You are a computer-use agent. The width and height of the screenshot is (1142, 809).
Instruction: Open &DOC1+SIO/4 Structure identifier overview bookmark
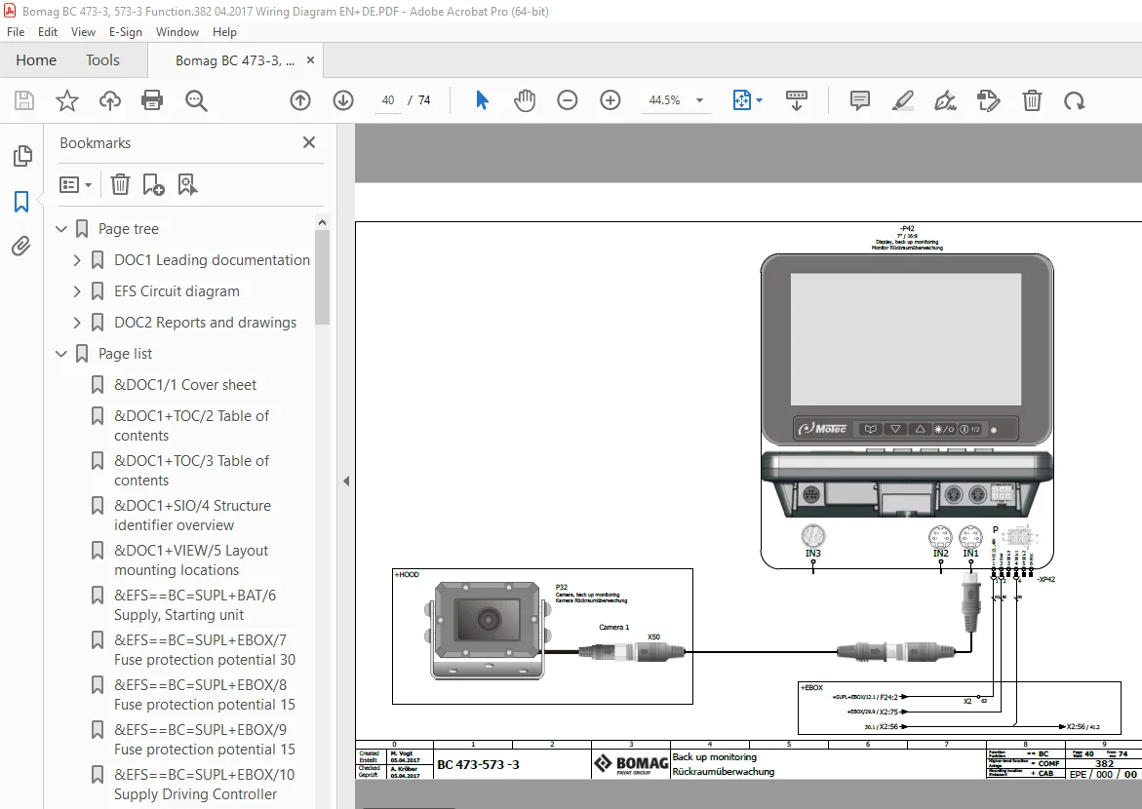pos(192,516)
